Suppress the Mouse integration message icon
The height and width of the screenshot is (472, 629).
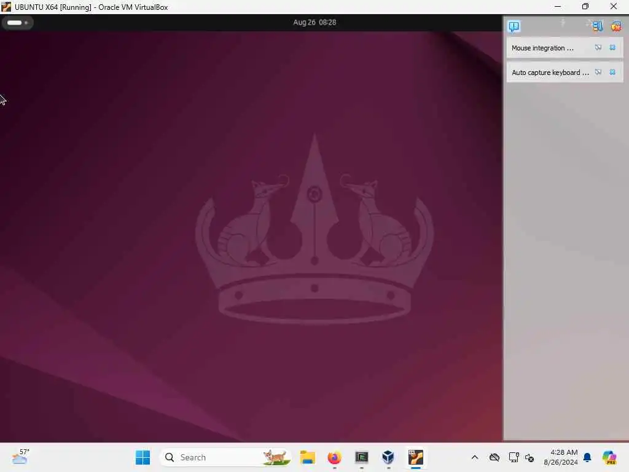coord(598,48)
